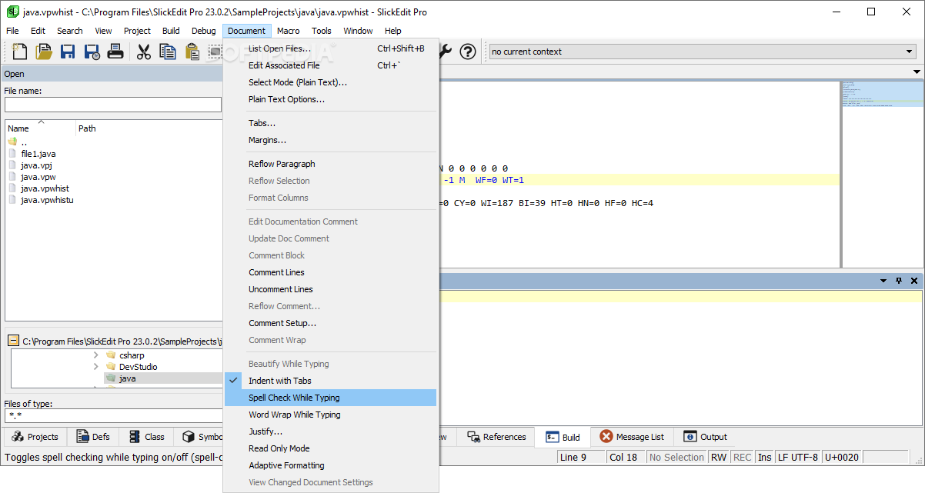Toggle the REC recording indicator in status bar

pos(742,457)
